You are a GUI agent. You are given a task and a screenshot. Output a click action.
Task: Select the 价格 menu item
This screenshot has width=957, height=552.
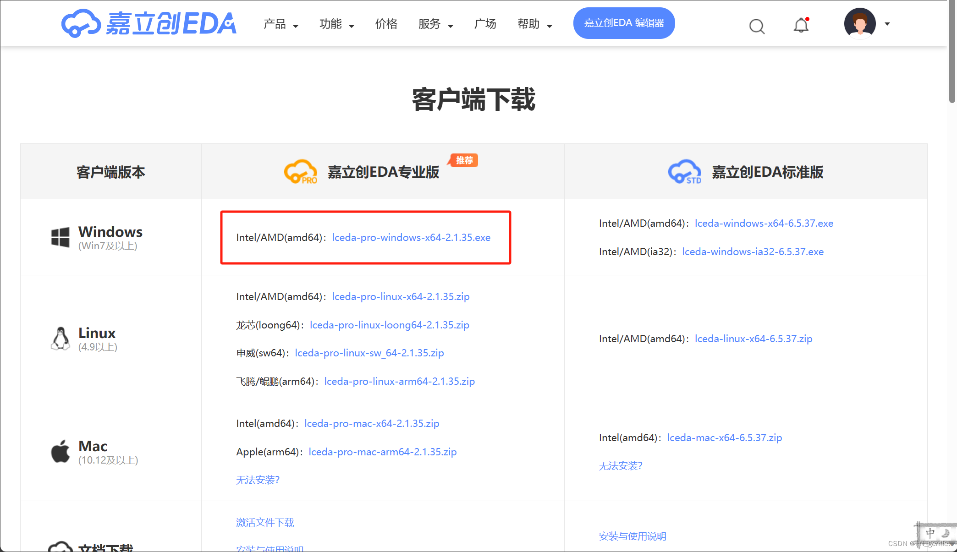pyautogui.click(x=385, y=24)
